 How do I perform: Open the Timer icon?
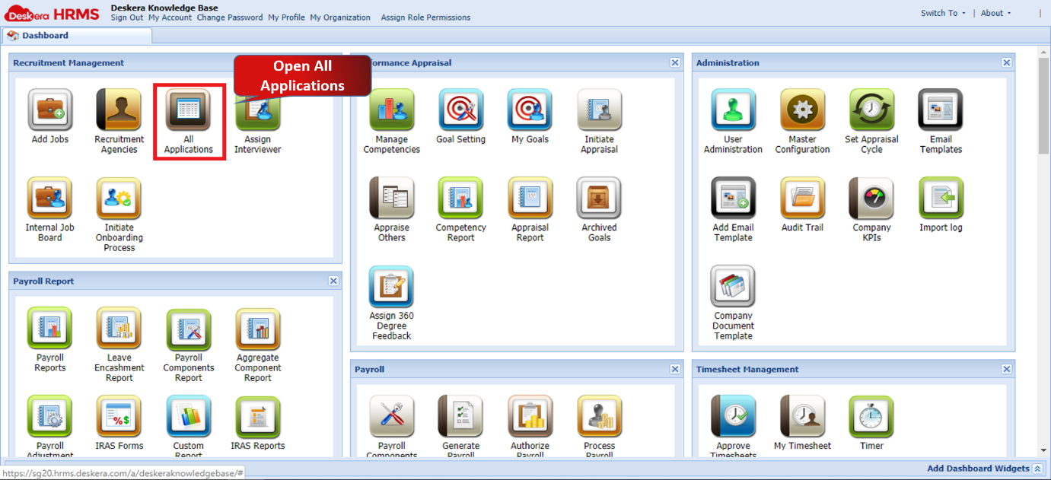pos(871,418)
